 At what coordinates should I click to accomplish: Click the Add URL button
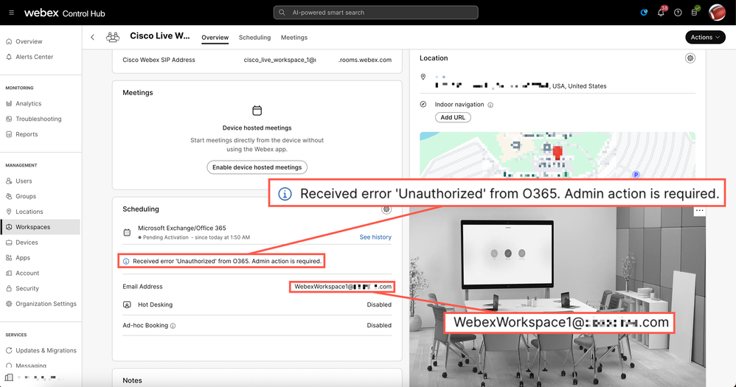(453, 117)
